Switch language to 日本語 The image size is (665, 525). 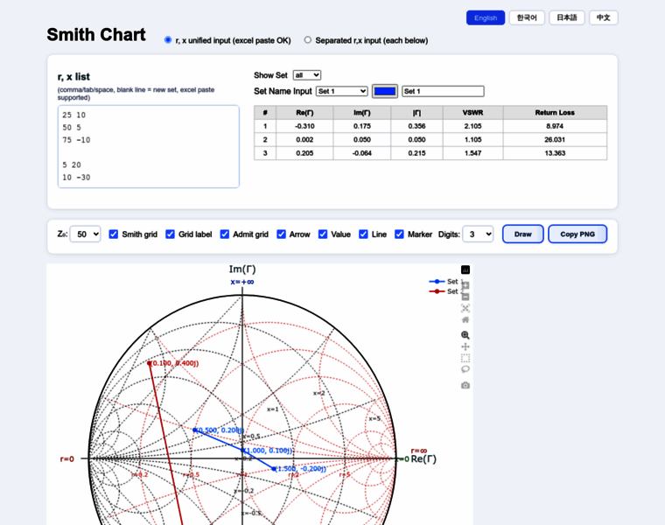pos(567,17)
